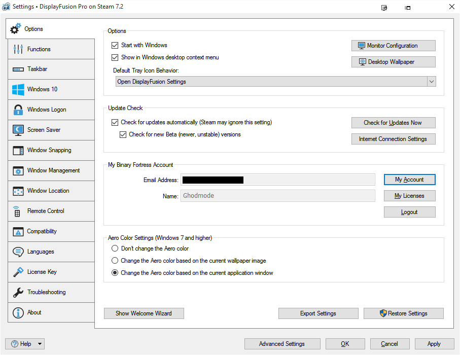The height and width of the screenshot is (355, 460).
Task: Choose Aero color based on wallpaper image
Action: tap(115, 261)
